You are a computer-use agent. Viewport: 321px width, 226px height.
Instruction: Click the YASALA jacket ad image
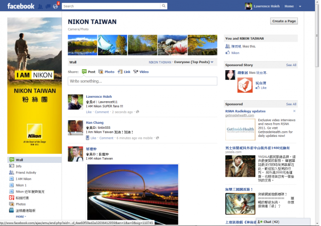(240, 166)
